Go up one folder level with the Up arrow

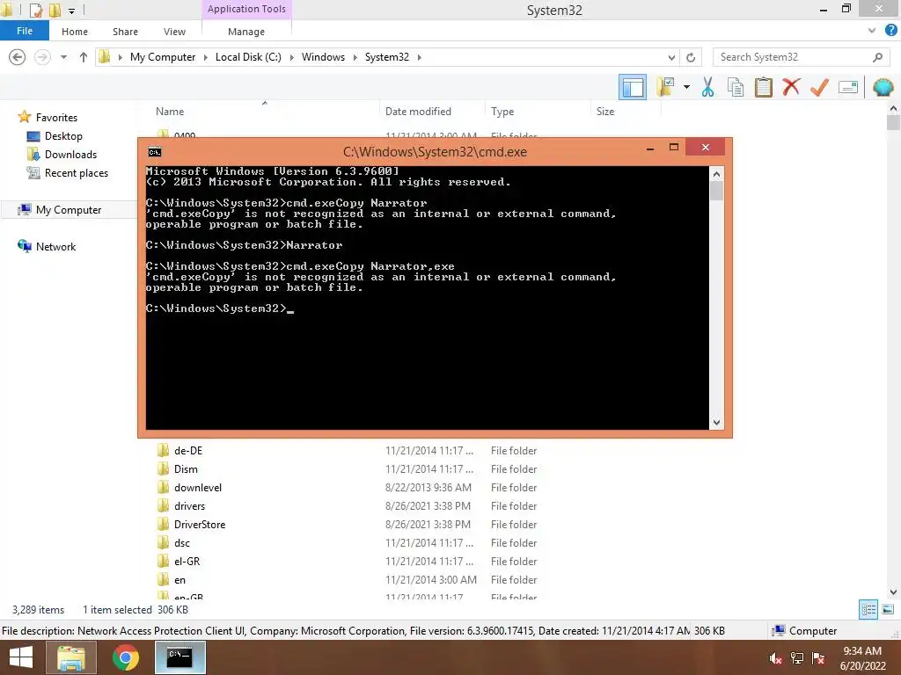pyautogui.click(x=84, y=57)
